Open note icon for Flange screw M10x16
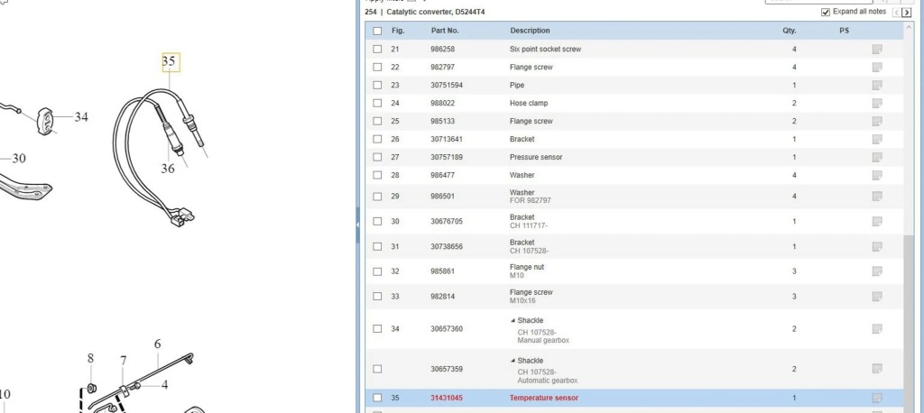The width and height of the screenshot is (924, 413). pos(877,296)
